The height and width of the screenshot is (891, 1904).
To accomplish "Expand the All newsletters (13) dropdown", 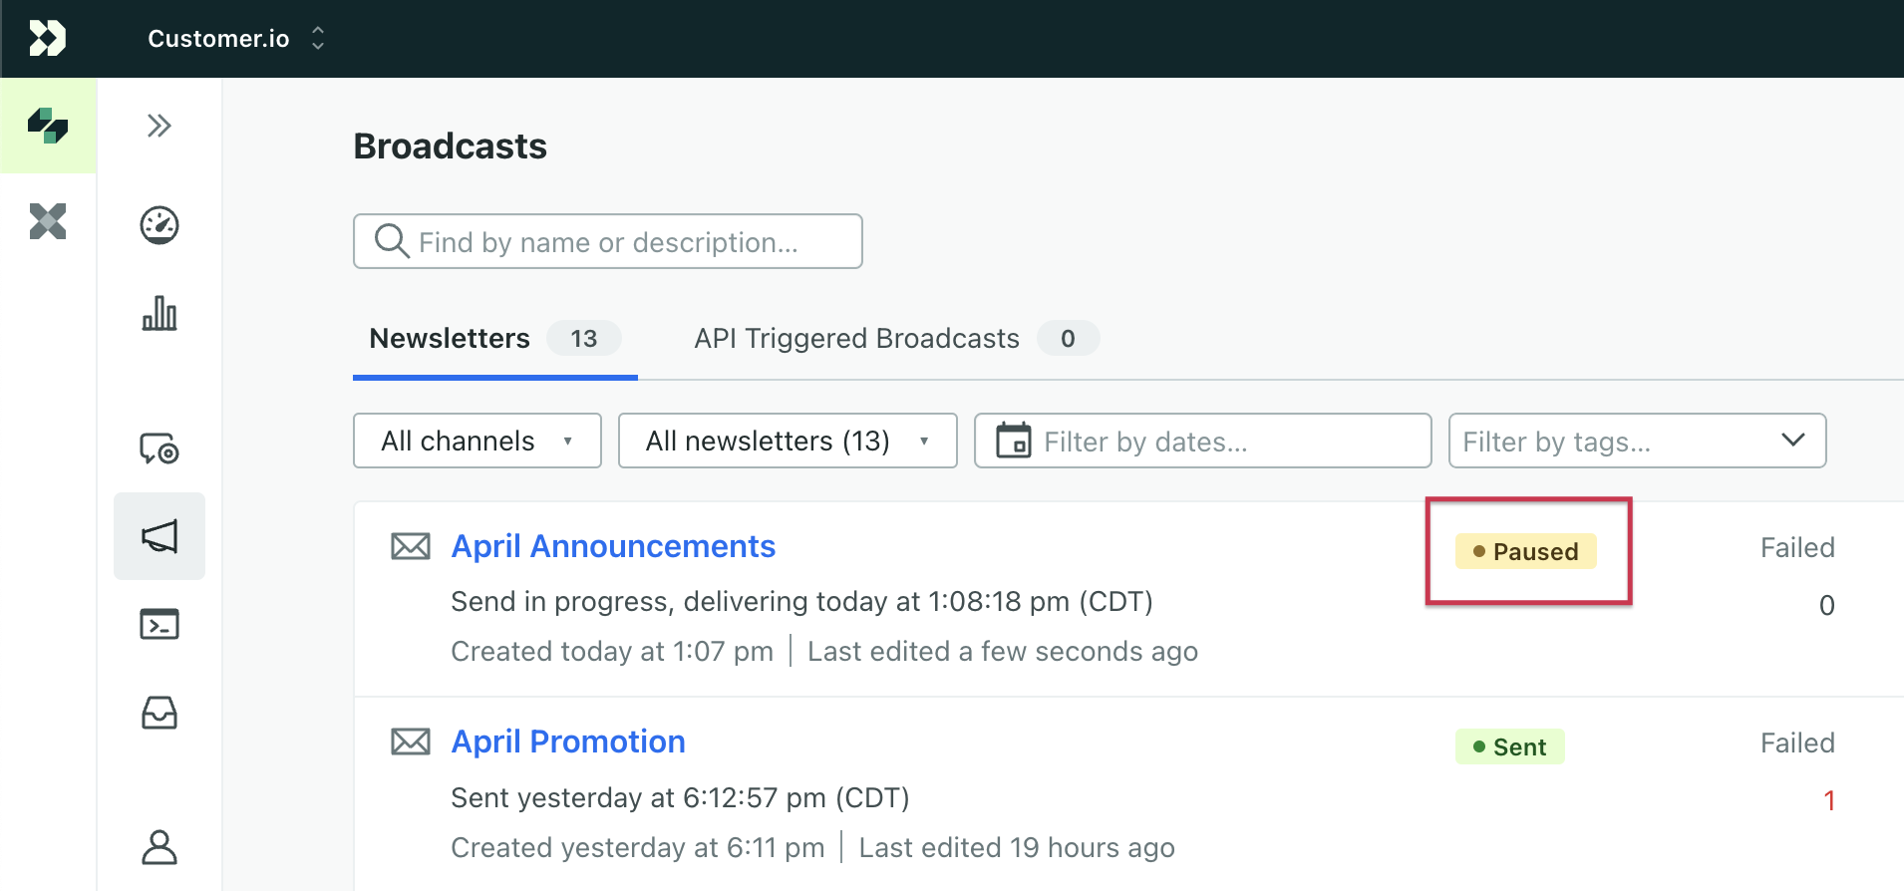I will coord(787,441).
